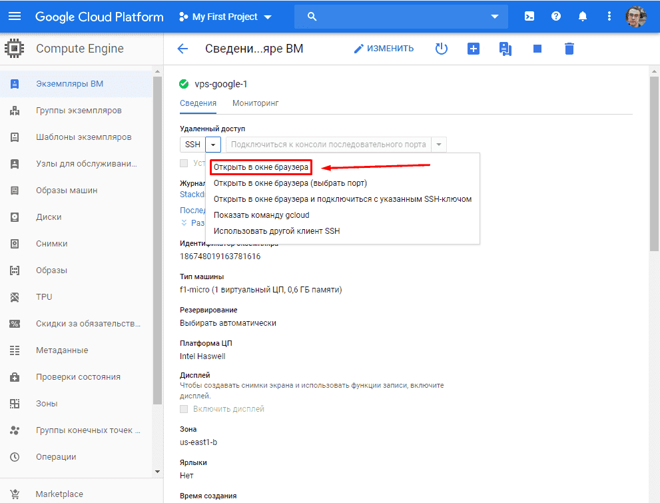Click the create similar instance plus icon
Screen dimensions: 660x503
click(474, 49)
